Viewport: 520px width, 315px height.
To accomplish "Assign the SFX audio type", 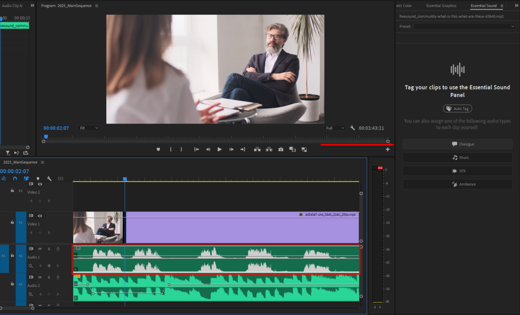I will [458, 171].
